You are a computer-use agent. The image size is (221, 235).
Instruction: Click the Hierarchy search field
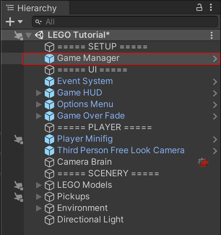(125, 22)
